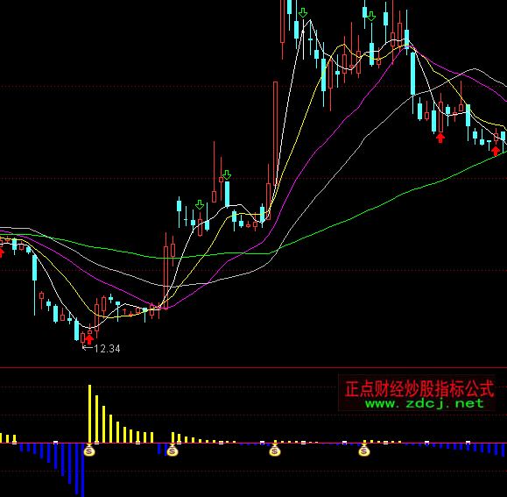Click the rightmost red up arrow touching the green line
Image resolution: width=507 pixels, height=497 pixels.
pos(496,151)
